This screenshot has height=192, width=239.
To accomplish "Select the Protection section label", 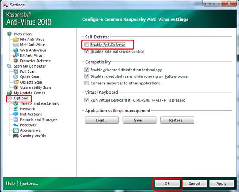I will coord(22,34).
